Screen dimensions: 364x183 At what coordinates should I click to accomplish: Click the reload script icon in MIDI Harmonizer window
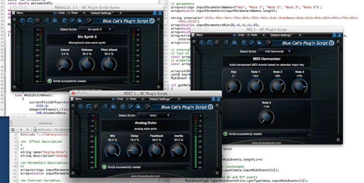(x=244, y=43)
